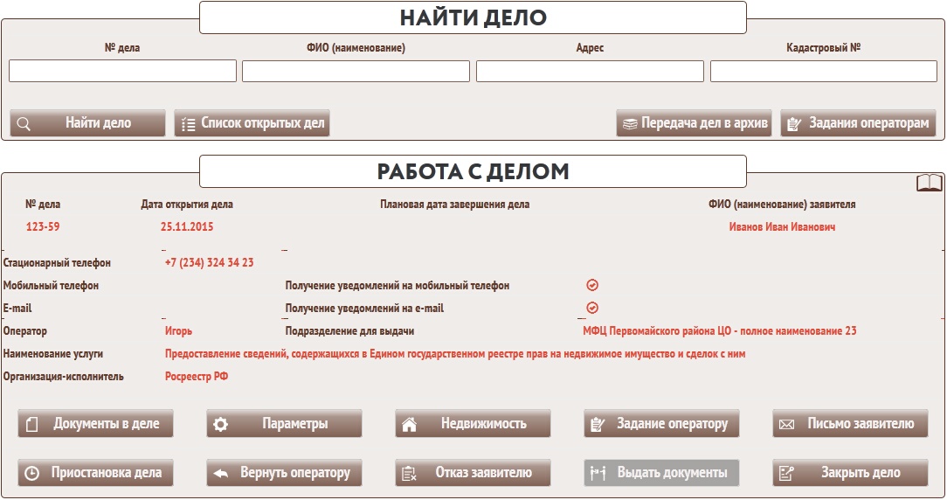Focus the «ФИО (наименование)» search field
The height and width of the screenshot is (500, 947).
click(x=356, y=71)
